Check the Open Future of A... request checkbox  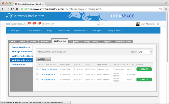(37, 79)
